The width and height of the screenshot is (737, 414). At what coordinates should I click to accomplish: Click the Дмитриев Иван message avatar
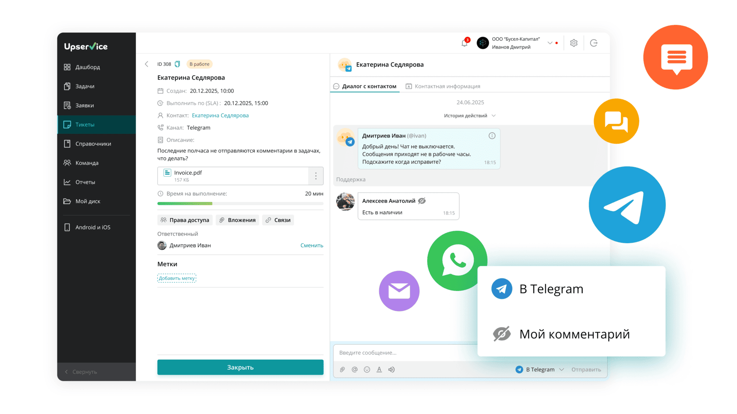pos(346,138)
